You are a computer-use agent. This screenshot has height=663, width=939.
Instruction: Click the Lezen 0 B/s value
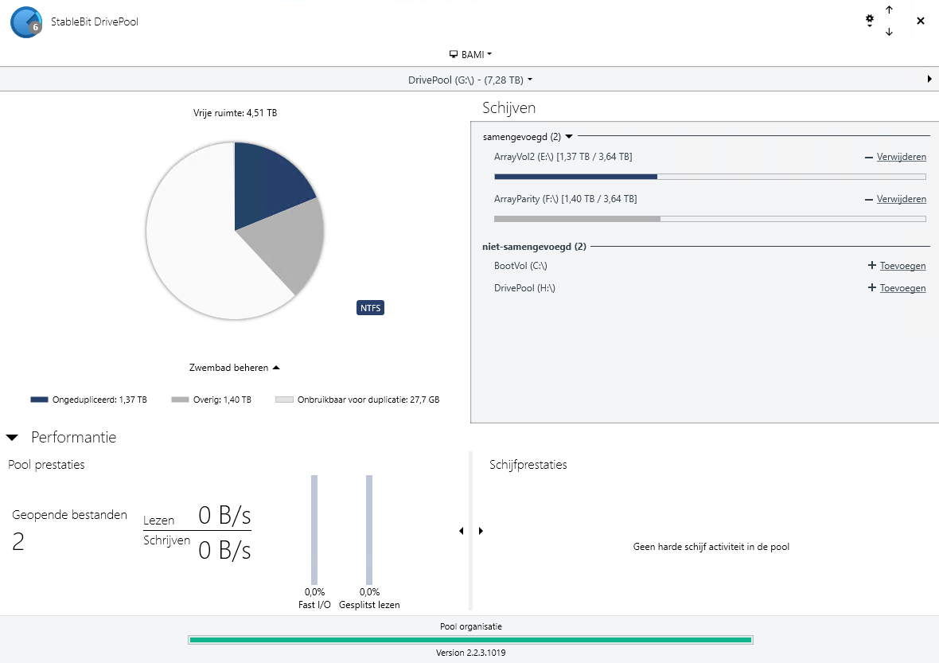point(224,515)
